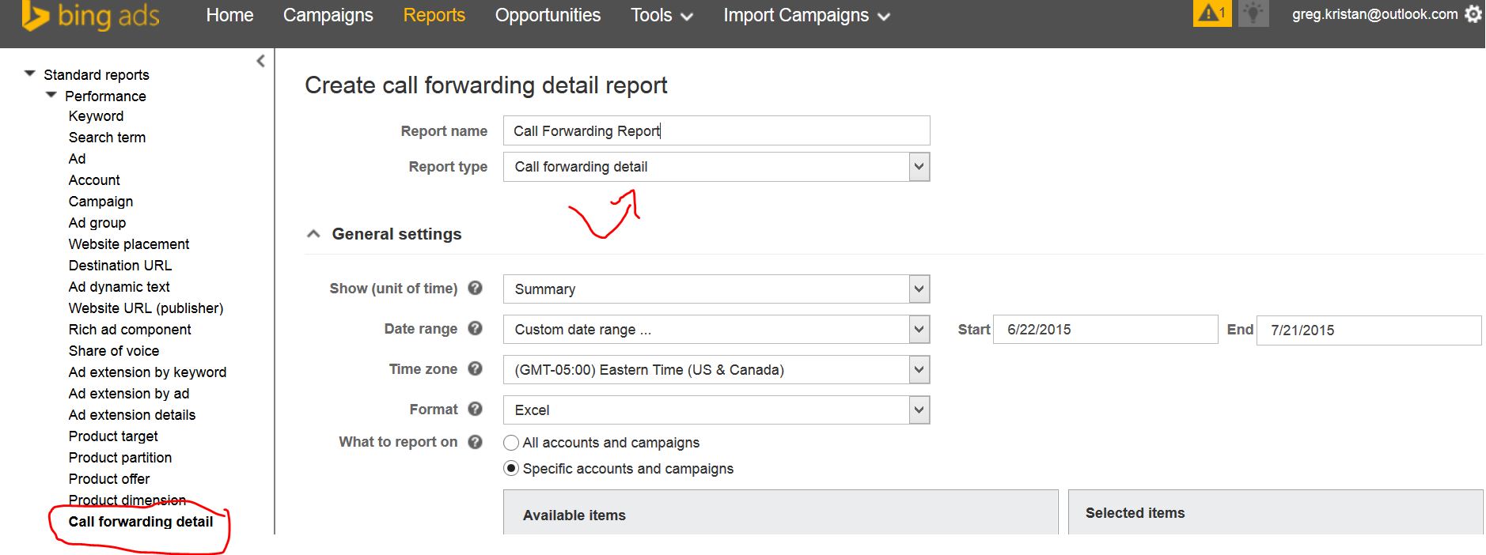Click the Bing Ads logo
Screen dimensions: 1486x555
pos(92,16)
